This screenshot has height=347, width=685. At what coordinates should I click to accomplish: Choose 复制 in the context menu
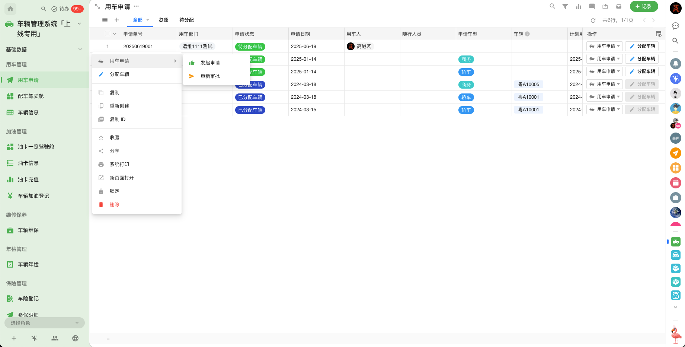pos(137,92)
